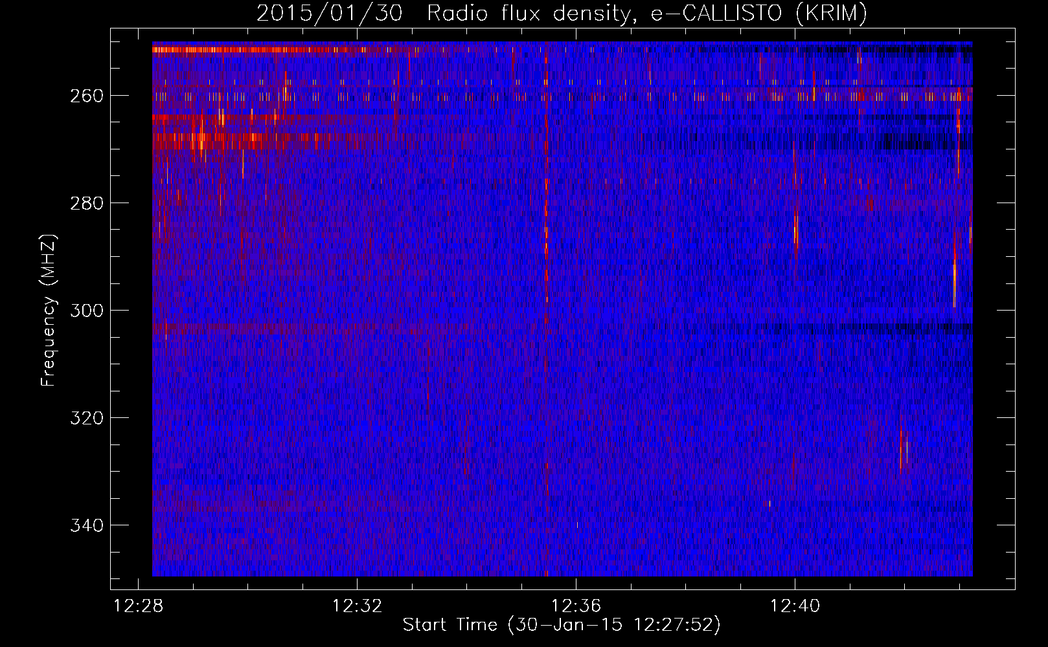Click the 12:36 time tick label
Screen dimensions: 1048x647
(x=576, y=606)
